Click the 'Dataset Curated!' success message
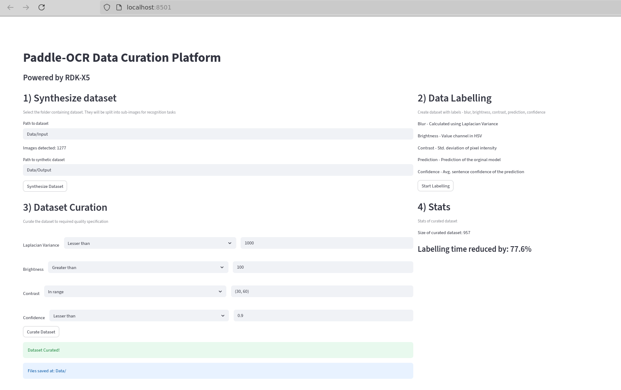Viewport: 621px width, 390px height. click(x=218, y=350)
